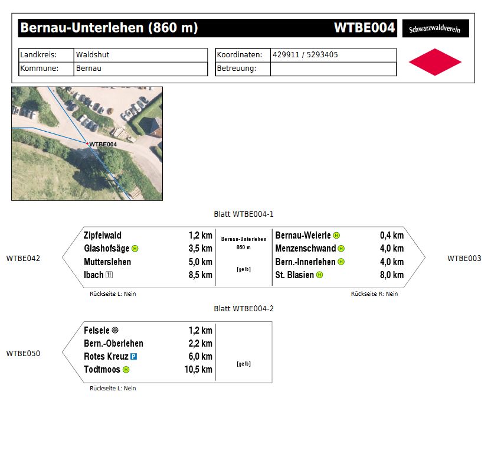The width and height of the screenshot is (491, 450).
Task: Open the aerial photo thumbnail
Action: 87,144
